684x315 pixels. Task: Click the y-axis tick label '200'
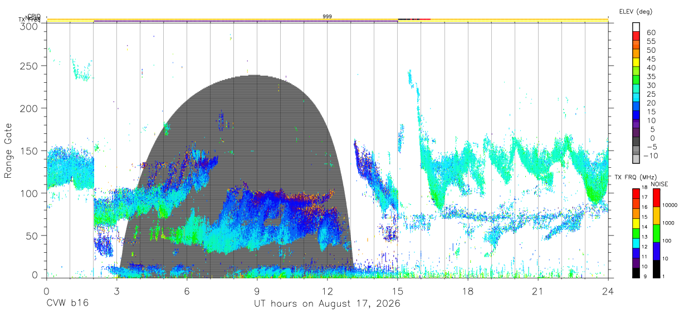pos(27,108)
